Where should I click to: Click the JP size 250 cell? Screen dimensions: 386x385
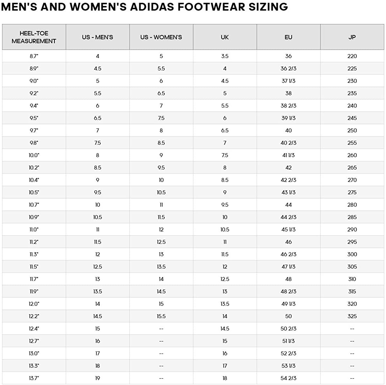click(352, 130)
